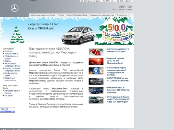This screenshot has height=130, width=174.
Task: Open Аксессуары «Мерседес-Бенц» sidebar link
Action: click(x=13, y=64)
